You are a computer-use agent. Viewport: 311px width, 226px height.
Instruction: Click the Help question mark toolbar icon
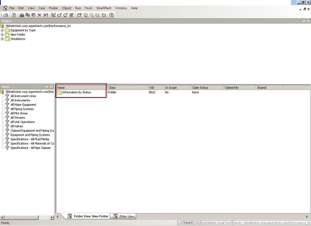pyautogui.click(x=111, y=15)
